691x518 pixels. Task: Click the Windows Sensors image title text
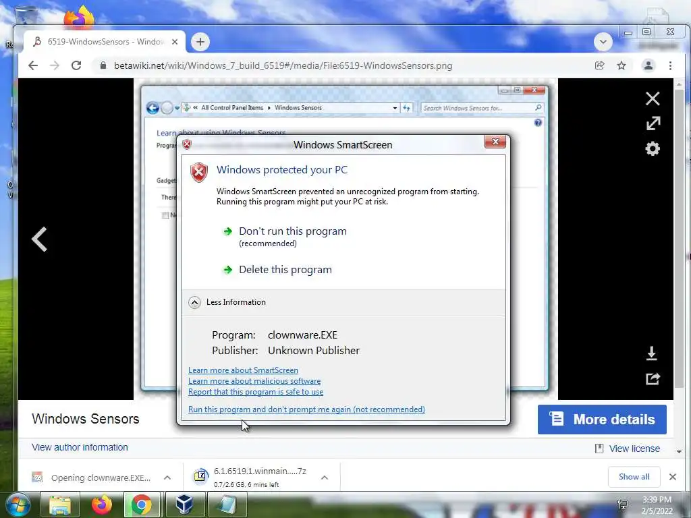pos(86,419)
